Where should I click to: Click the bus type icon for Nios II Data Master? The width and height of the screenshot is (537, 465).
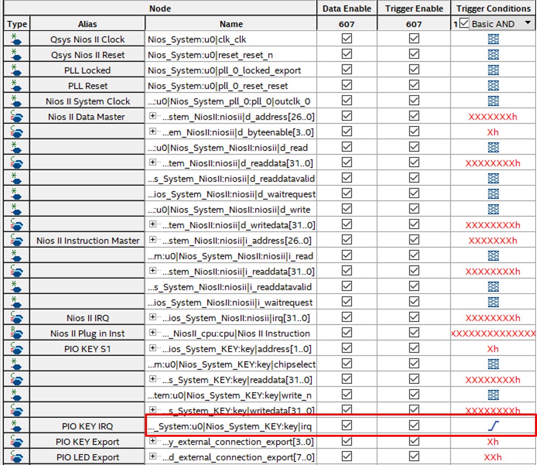16,116
